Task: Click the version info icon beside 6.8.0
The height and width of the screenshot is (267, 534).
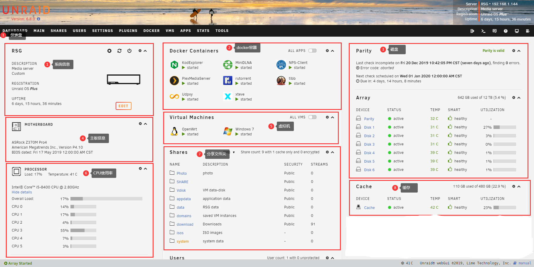Action: 38,19
